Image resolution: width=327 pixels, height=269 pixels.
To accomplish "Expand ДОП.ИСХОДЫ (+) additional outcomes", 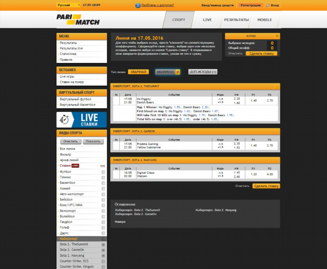I will [x=203, y=72].
